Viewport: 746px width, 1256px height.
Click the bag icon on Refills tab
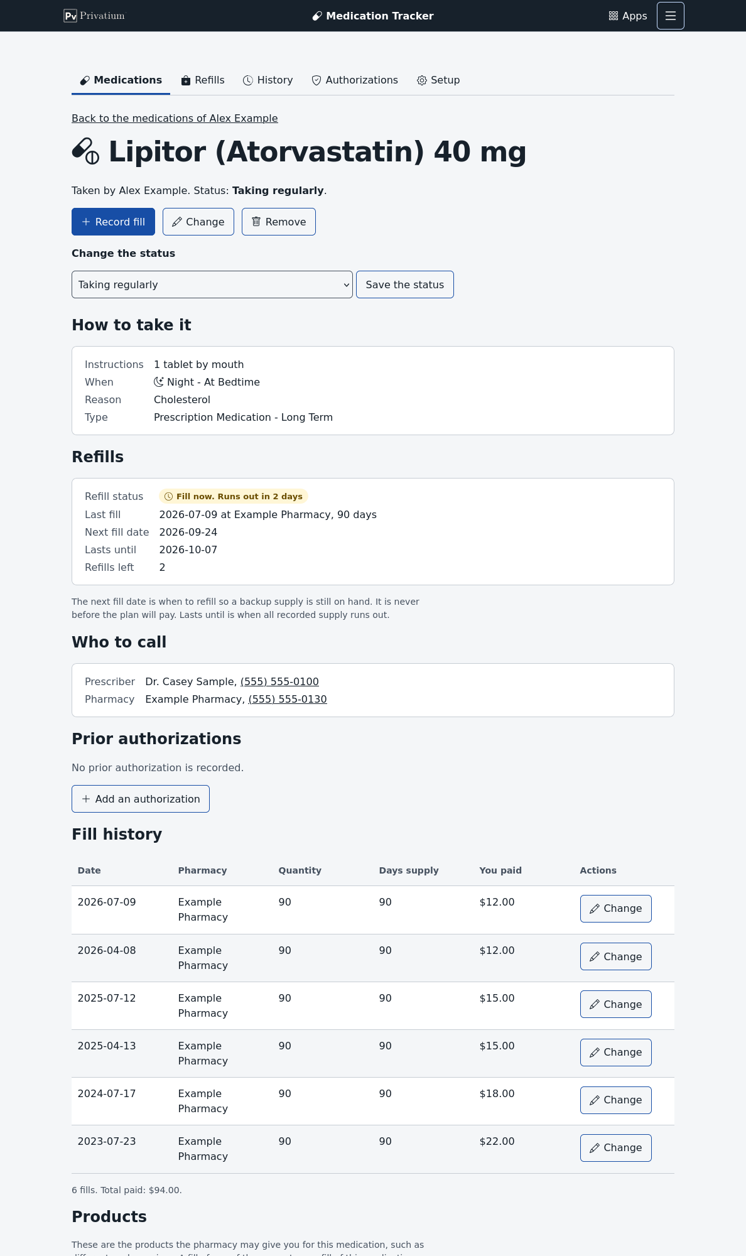(186, 80)
